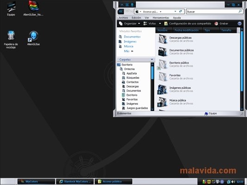The width and height of the screenshot is (247, 185).
Task: Switch to MyColors taskbar button
Action: (36, 182)
